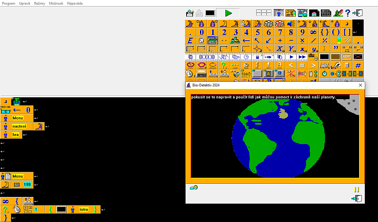Click the tree with pencil paint icon
Image resolution: width=378 pixels, height=222 pixels.
tap(338, 13)
